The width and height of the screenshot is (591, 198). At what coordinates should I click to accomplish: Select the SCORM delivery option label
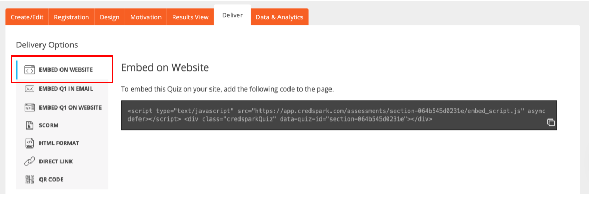(x=48, y=125)
